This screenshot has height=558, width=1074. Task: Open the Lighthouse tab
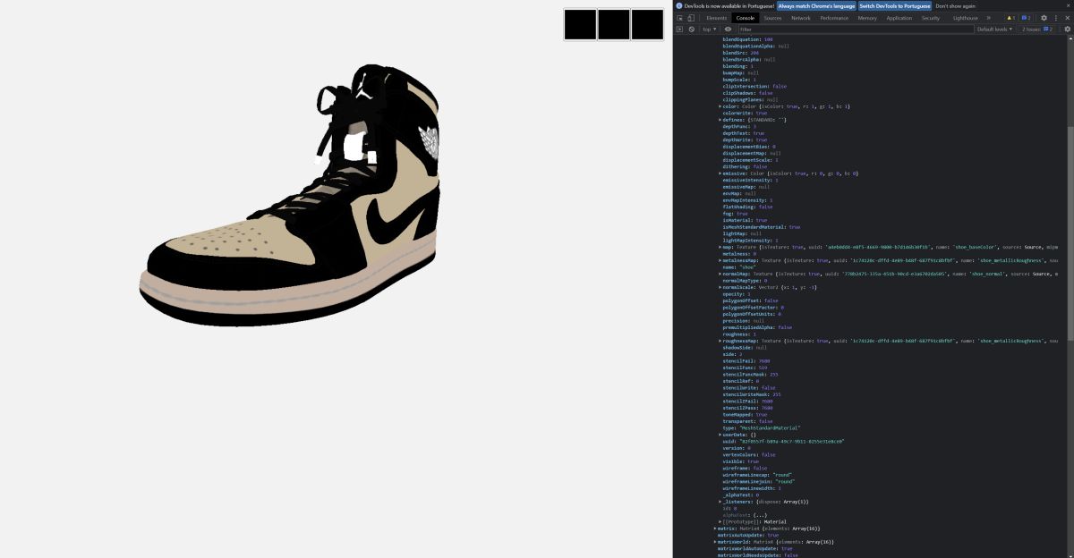pos(966,18)
